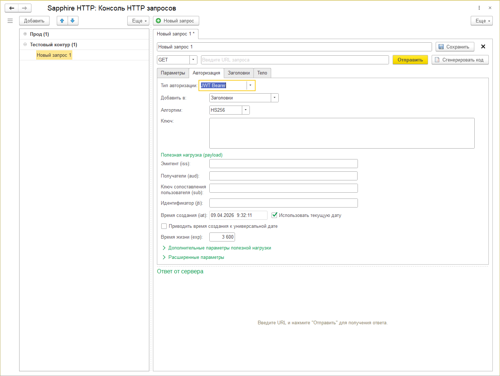Click the yellow Отправить button
The image size is (500, 376).
click(x=410, y=60)
